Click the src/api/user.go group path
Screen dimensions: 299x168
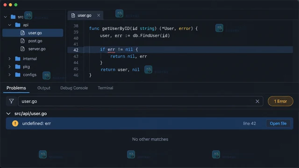click(x=30, y=114)
